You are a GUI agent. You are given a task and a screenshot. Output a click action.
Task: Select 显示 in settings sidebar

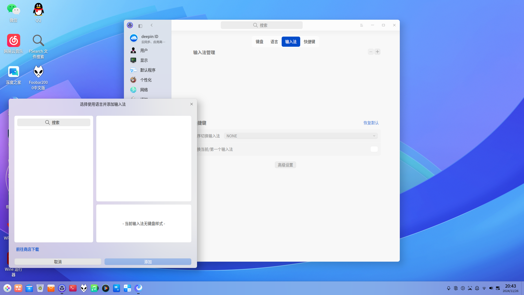[x=148, y=60]
